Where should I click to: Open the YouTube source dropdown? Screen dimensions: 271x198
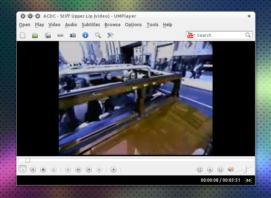pos(191,35)
